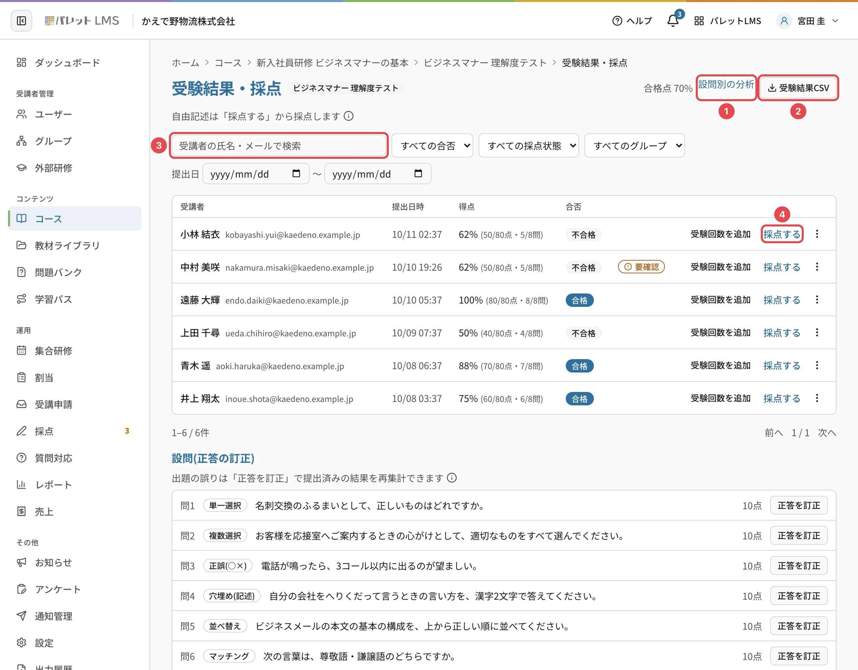Image resolution: width=858 pixels, height=670 pixels.
Task: Click the ホーム breadcrumb
Action: pyautogui.click(x=185, y=63)
